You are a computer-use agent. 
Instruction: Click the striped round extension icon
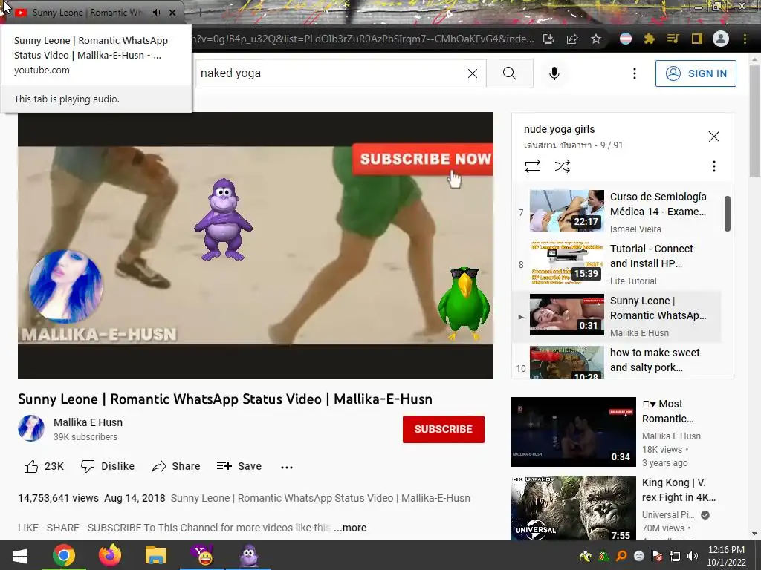point(626,39)
